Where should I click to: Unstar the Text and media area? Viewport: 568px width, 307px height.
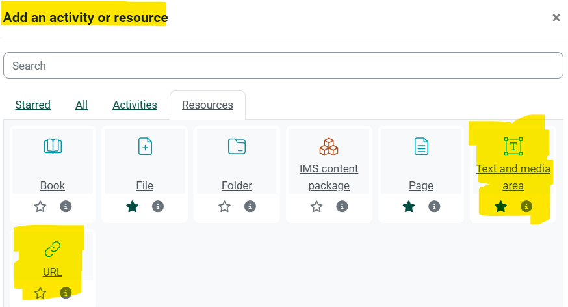point(501,207)
